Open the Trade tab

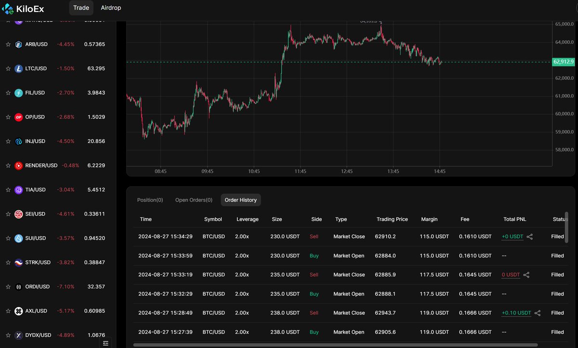(x=81, y=8)
